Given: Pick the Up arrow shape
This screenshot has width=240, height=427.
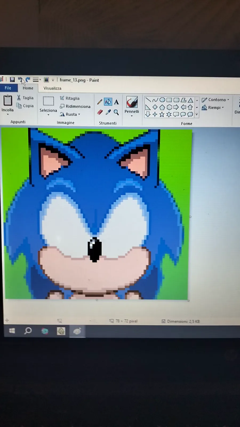Looking at the screenshot, I should (190, 107).
